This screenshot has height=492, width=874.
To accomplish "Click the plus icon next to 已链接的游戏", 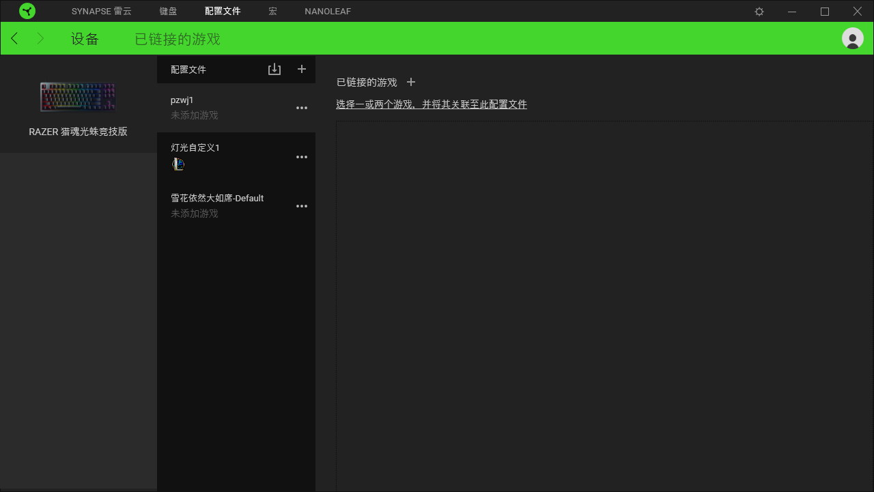I will (x=411, y=82).
